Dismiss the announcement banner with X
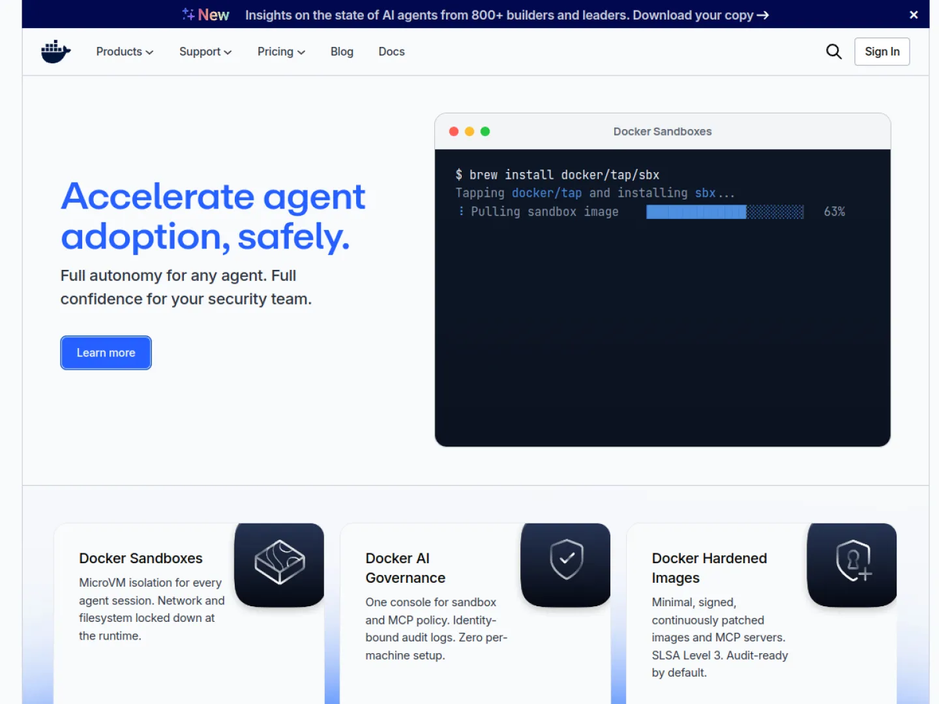The image size is (939, 704). tap(914, 14)
